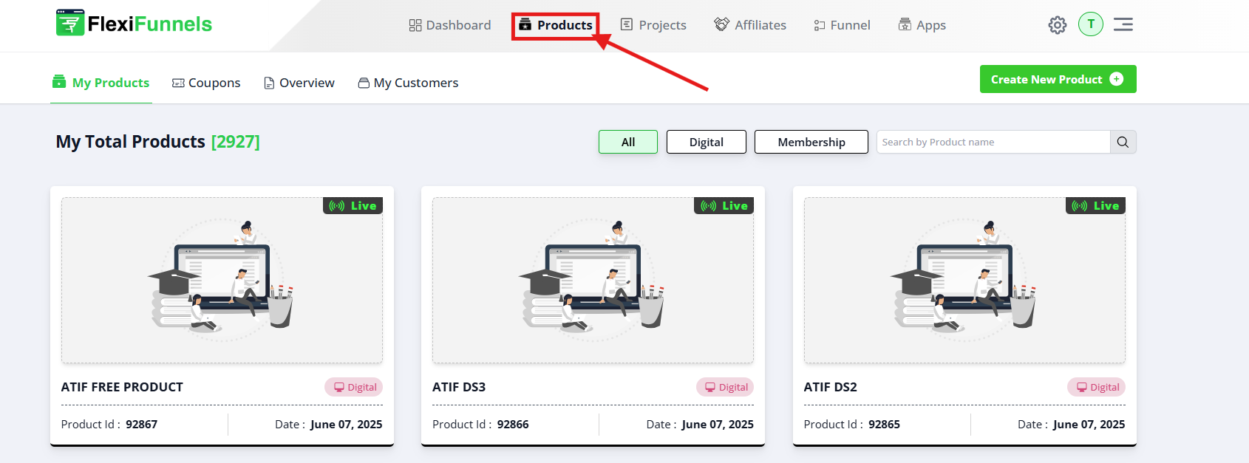
Task: Click Live badge on ATIF FREE PRODUCT
Action: pyautogui.click(x=353, y=206)
